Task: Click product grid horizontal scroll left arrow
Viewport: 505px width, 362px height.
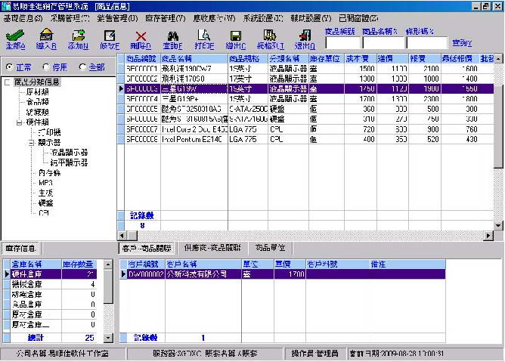Action: 122,236
